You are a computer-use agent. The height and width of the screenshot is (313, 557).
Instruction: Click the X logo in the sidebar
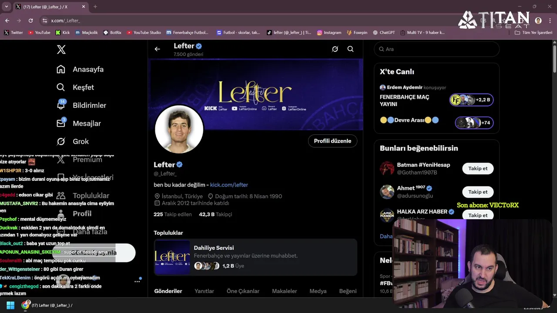coord(61,50)
